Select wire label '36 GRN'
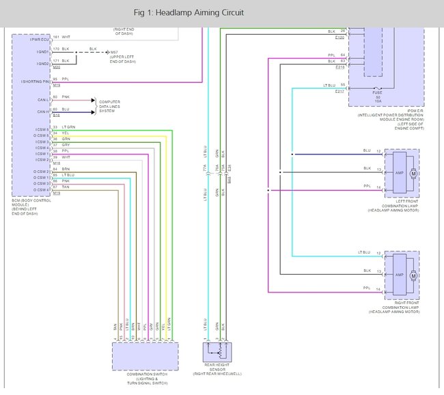Screen dimensions: 444x395 (x=61, y=139)
